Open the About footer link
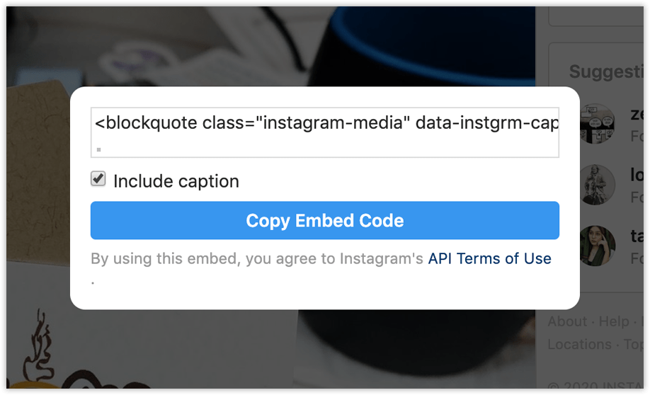Viewport: 650px width, 395px height. click(x=567, y=321)
